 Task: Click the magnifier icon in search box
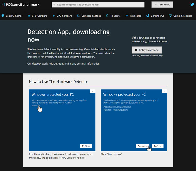pos(54,5)
